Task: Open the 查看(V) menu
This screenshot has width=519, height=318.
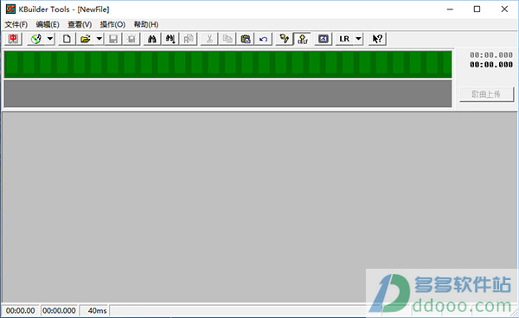Action: (80, 24)
